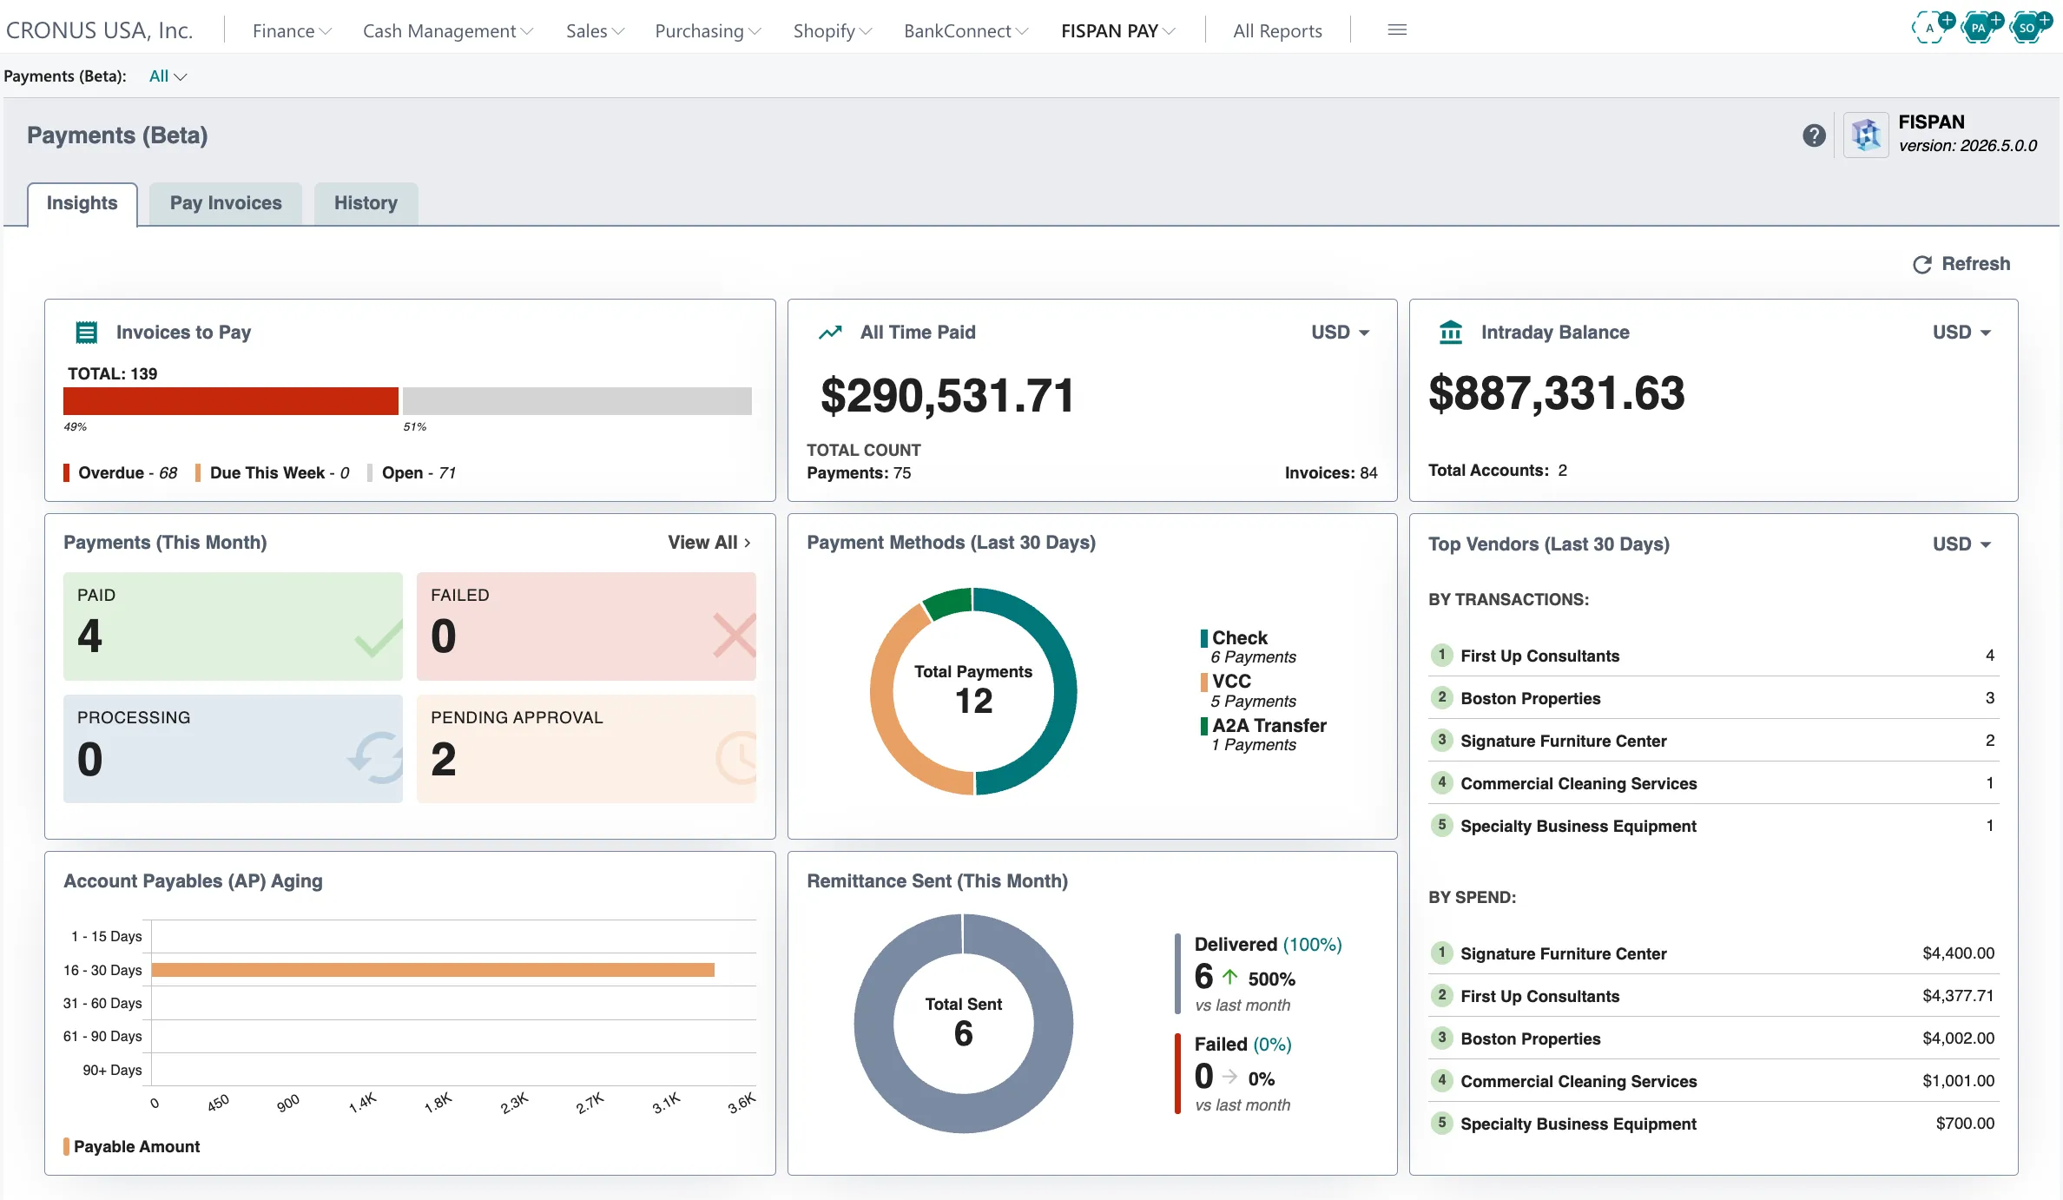
Task: Expand the Sales menu
Action: click(x=595, y=31)
